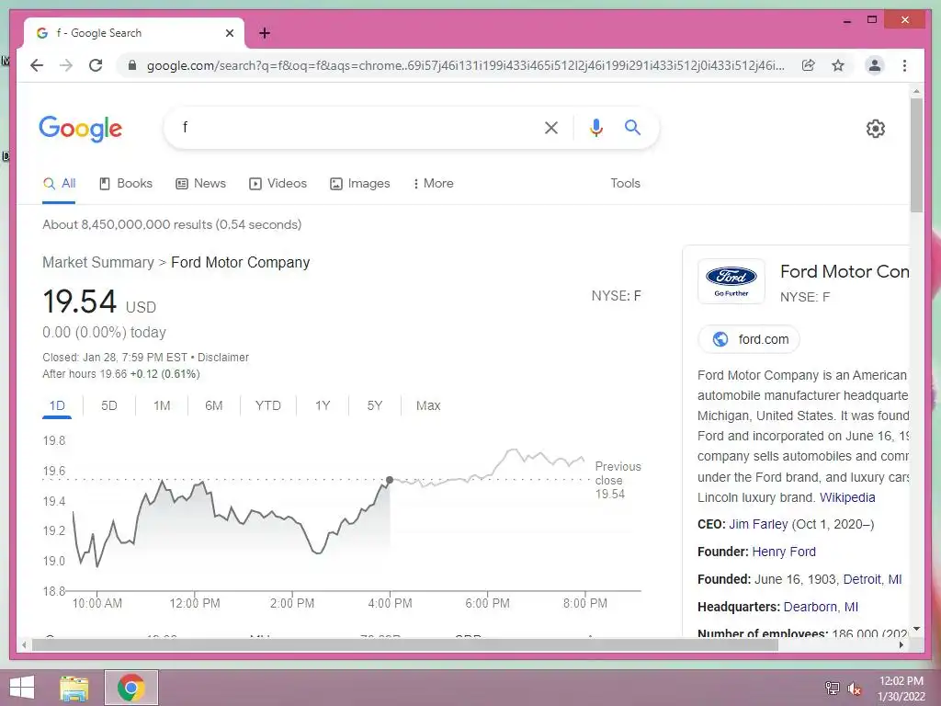The image size is (941, 706).
Task: Select the Max chart range
Action: pos(428,405)
